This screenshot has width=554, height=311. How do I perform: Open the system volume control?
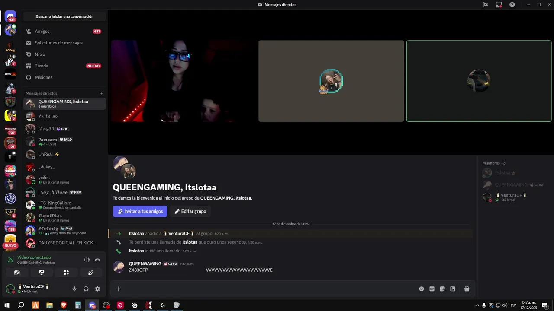(505, 305)
